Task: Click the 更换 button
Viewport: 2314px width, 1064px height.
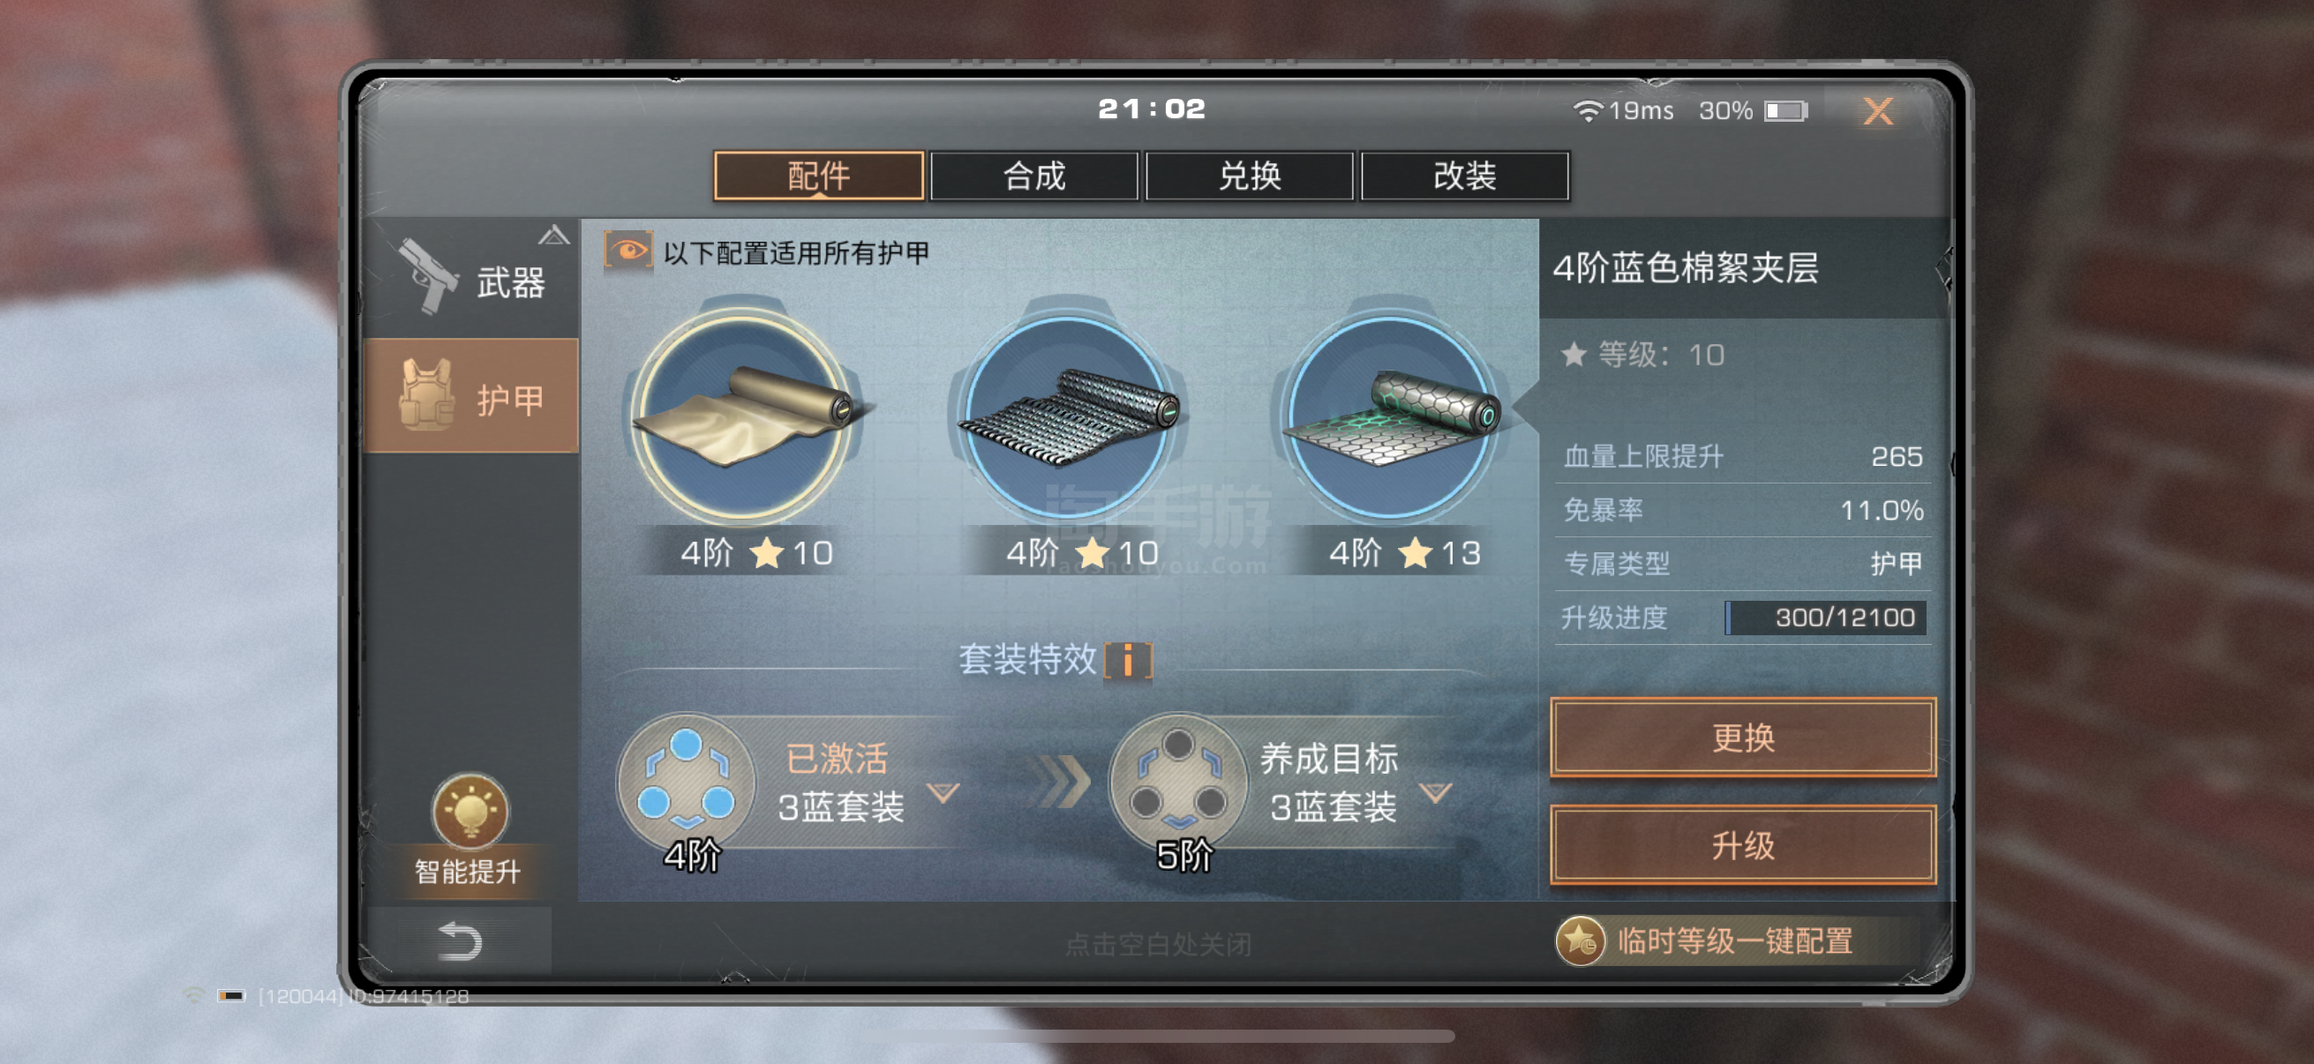Action: click(x=1743, y=738)
